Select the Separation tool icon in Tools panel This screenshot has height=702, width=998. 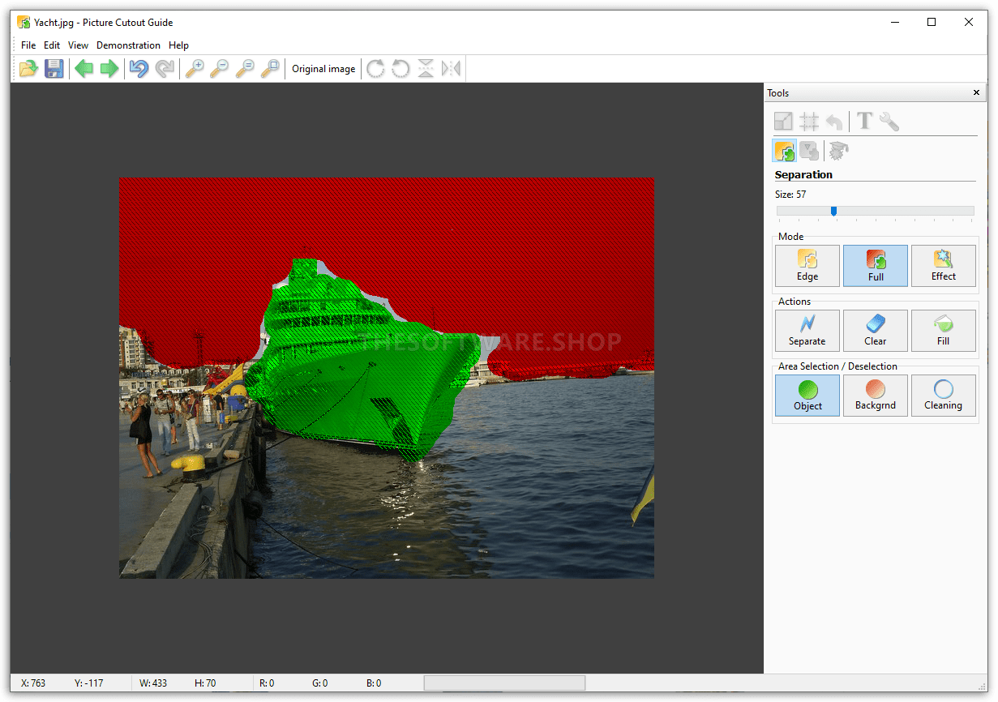[x=784, y=151]
